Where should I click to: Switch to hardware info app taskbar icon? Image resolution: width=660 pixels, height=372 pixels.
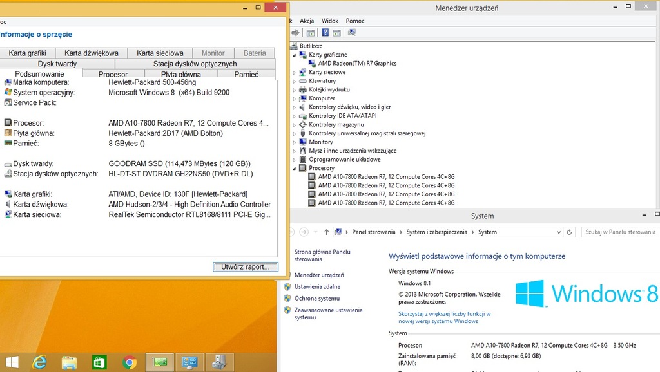point(160,362)
